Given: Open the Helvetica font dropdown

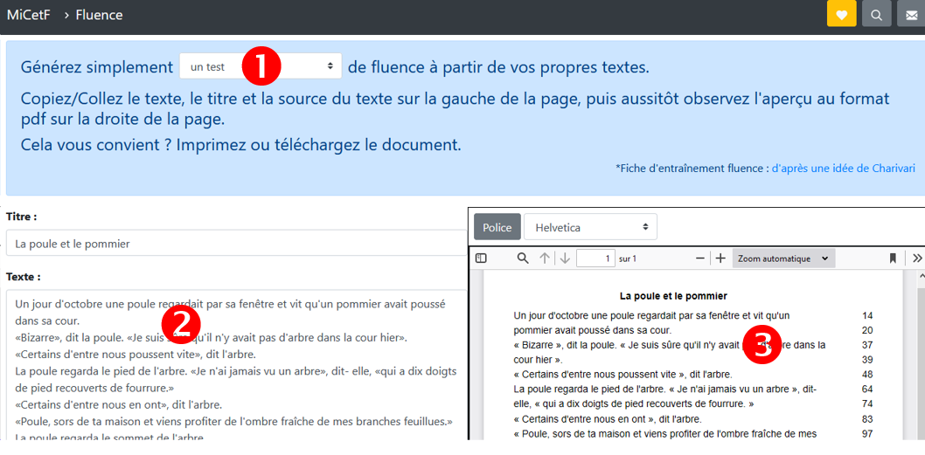Looking at the screenshot, I should (x=590, y=227).
